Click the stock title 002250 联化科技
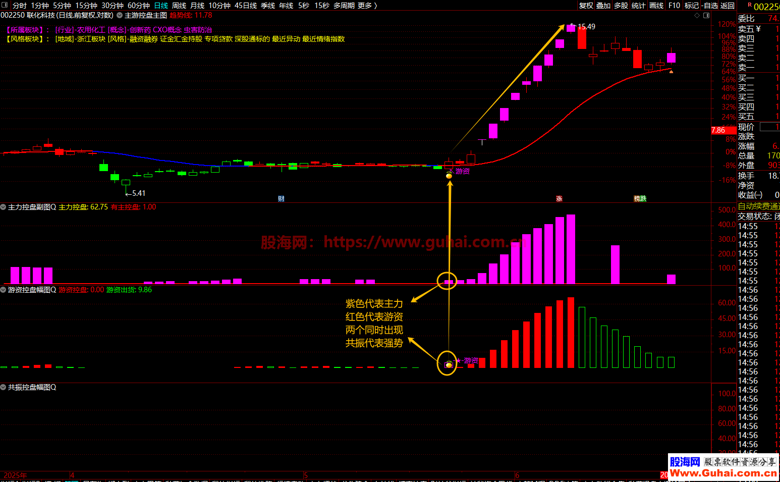 click(28, 15)
